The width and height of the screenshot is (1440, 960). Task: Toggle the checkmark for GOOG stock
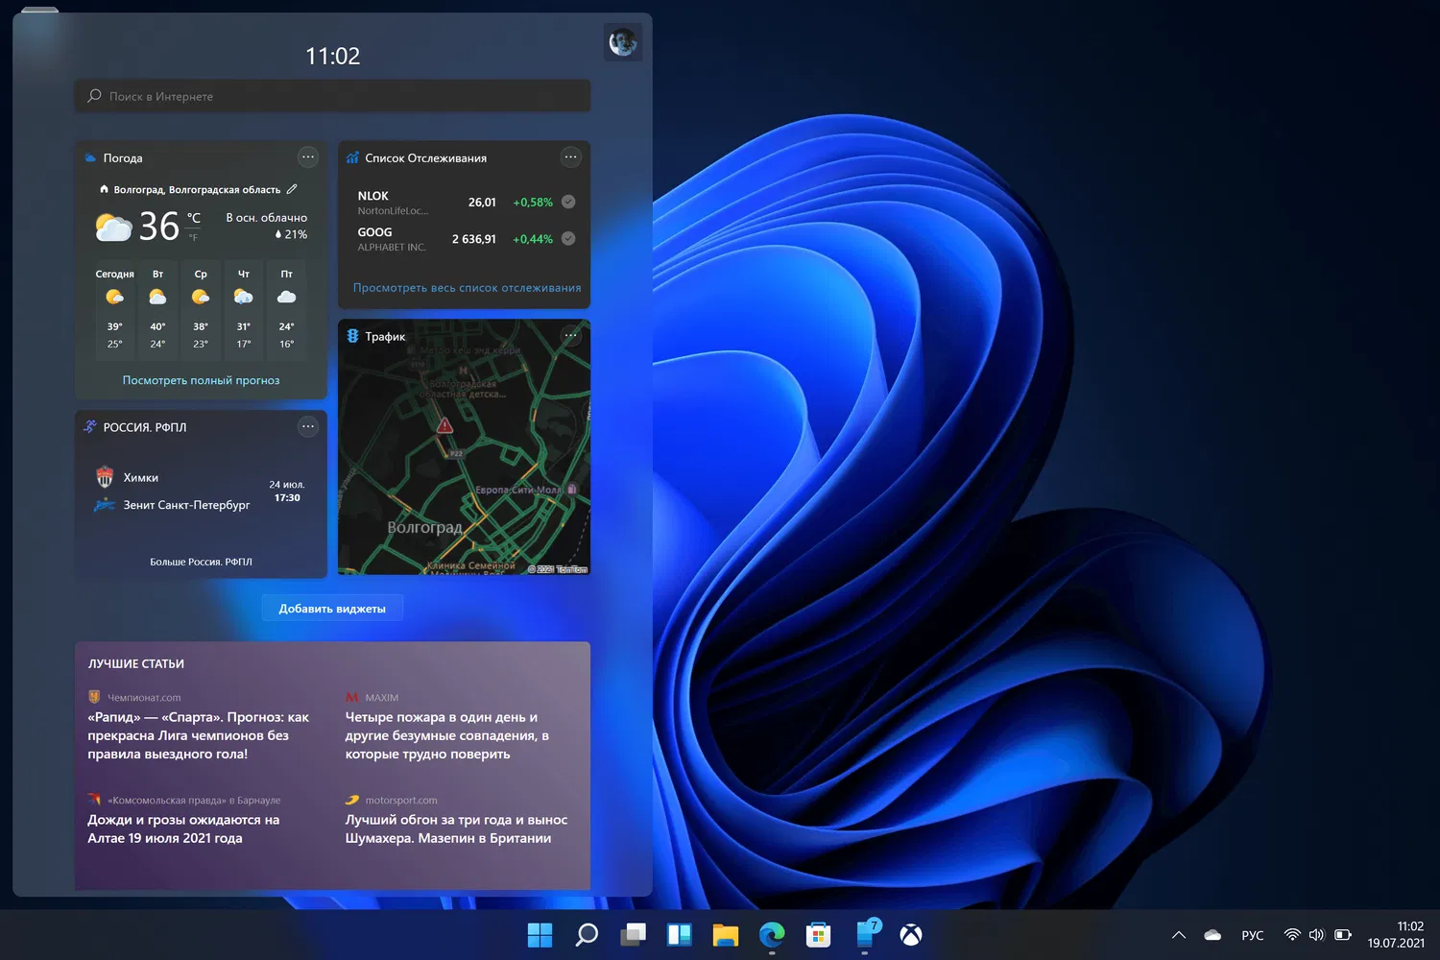pyautogui.click(x=568, y=238)
